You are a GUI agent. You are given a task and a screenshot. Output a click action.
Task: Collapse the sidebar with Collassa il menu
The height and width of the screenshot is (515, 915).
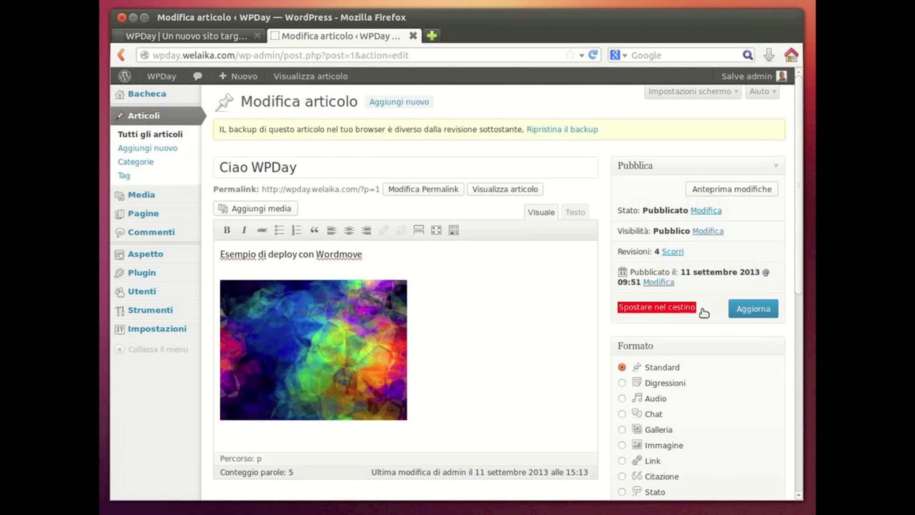click(151, 349)
